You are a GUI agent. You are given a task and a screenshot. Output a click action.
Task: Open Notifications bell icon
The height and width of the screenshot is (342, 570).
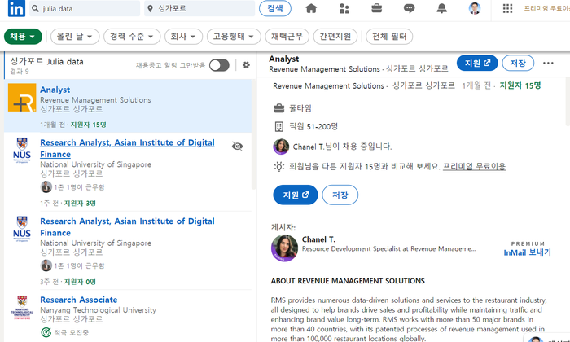point(441,8)
